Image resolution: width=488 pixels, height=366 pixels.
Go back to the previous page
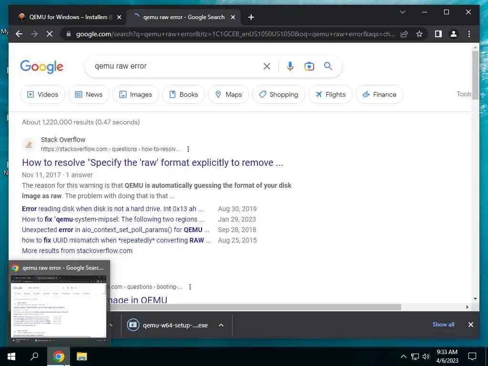[19, 34]
